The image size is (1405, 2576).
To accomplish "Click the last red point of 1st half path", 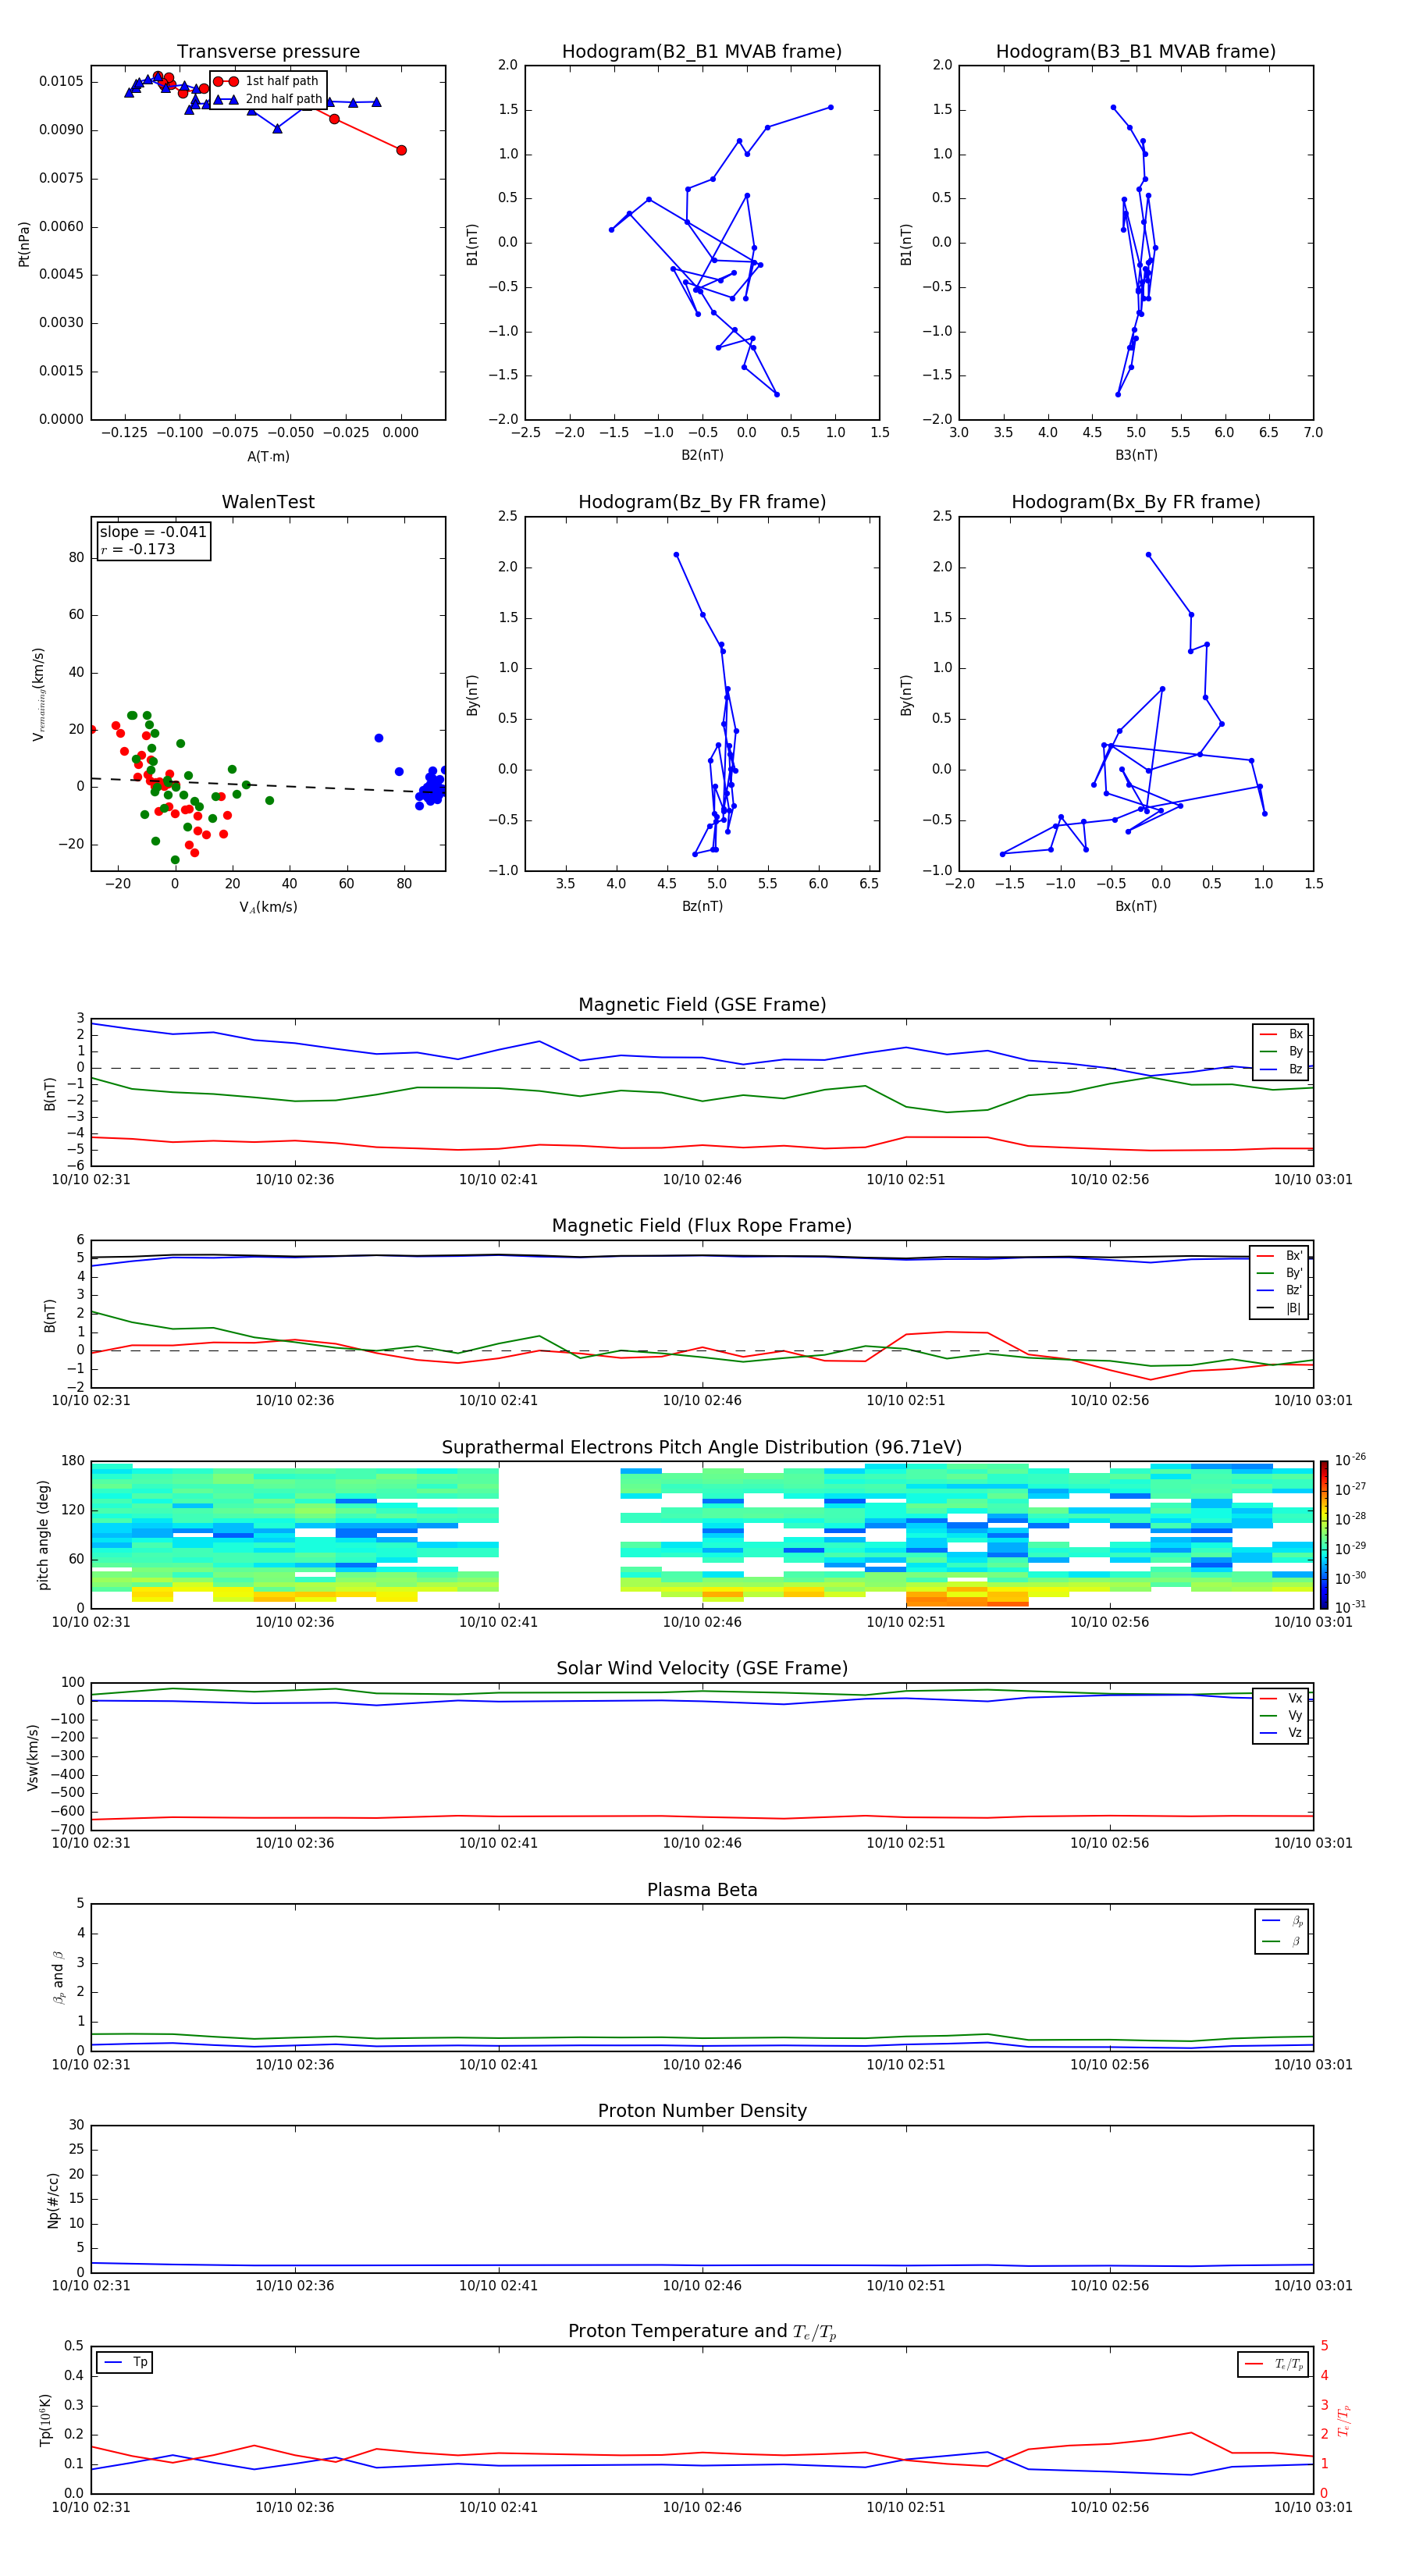I will [401, 150].
